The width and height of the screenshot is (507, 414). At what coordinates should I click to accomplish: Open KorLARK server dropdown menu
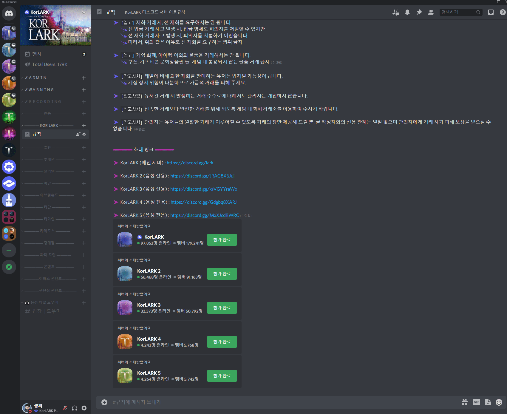point(84,12)
